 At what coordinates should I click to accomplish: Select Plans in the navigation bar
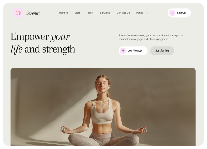tap(90, 13)
